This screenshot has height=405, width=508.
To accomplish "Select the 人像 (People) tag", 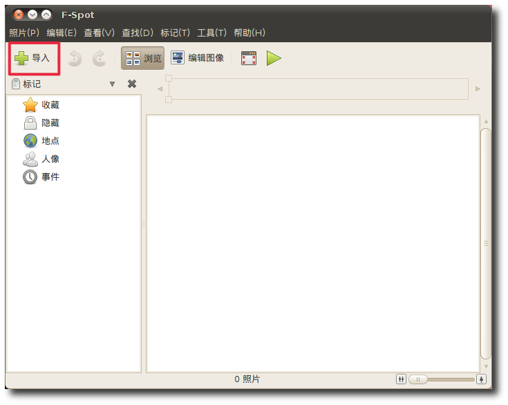I will coord(41,159).
